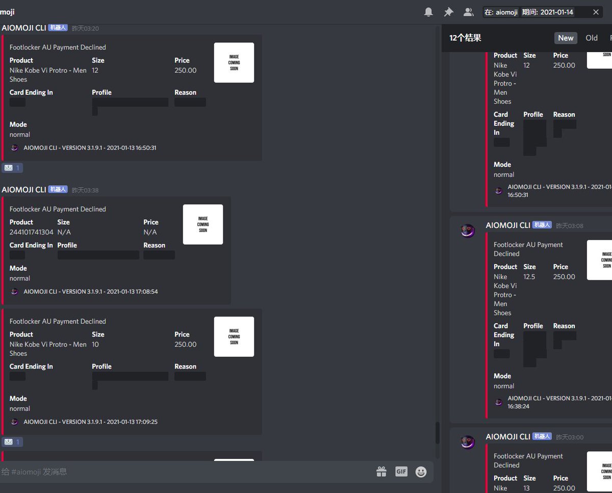The image size is (612, 493).
Task: Sort search results by Old
Action: (x=592, y=38)
